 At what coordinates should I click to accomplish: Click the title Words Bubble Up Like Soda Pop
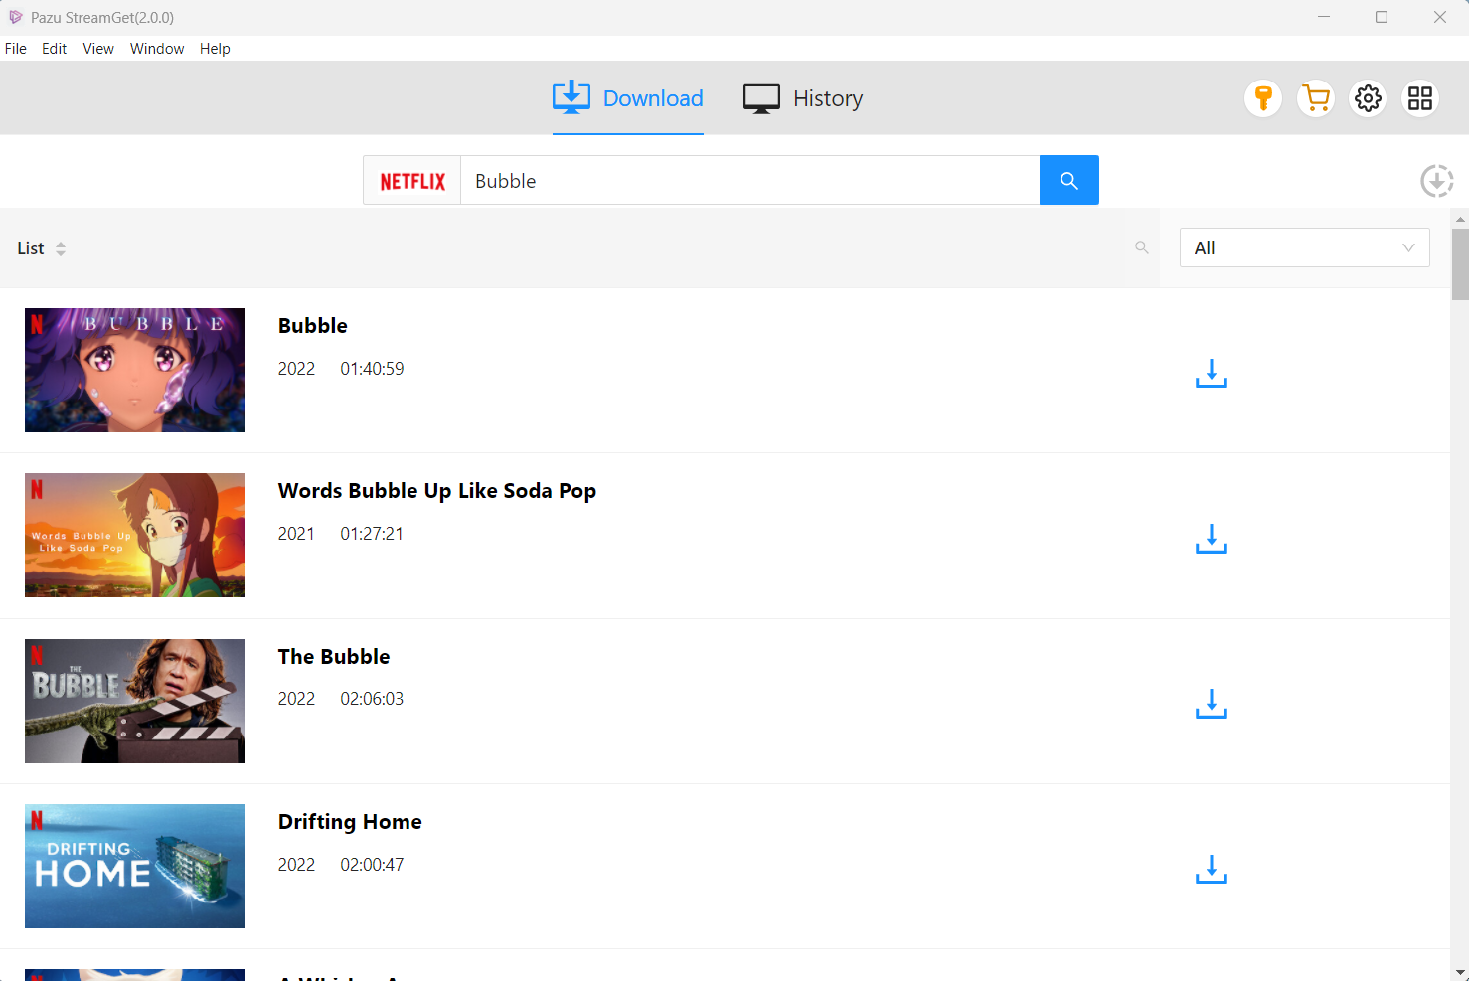click(x=437, y=491)
